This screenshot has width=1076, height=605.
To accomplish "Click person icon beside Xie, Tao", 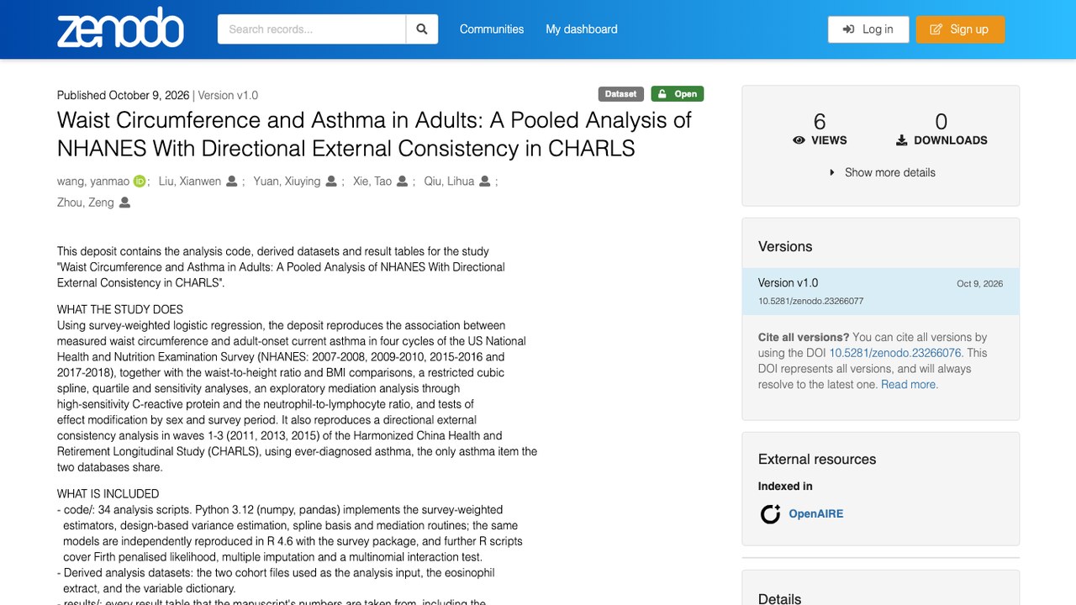I will pyautogui.click(x=403, y=181).
